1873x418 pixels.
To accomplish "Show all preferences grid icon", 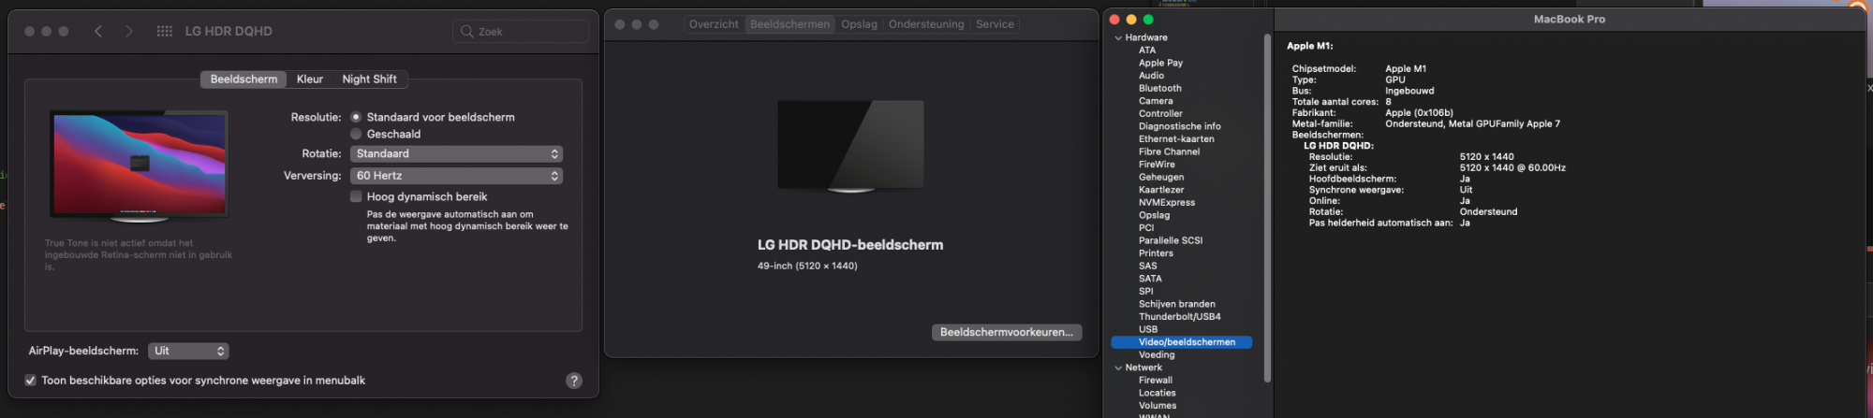I will click(x=164, y=31).
